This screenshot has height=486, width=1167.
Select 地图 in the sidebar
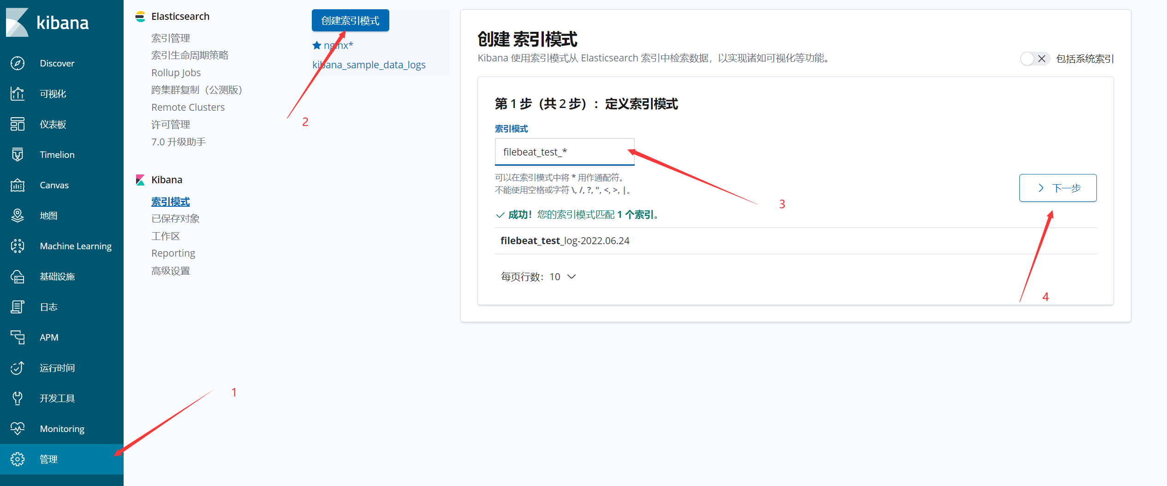[62, 216]
